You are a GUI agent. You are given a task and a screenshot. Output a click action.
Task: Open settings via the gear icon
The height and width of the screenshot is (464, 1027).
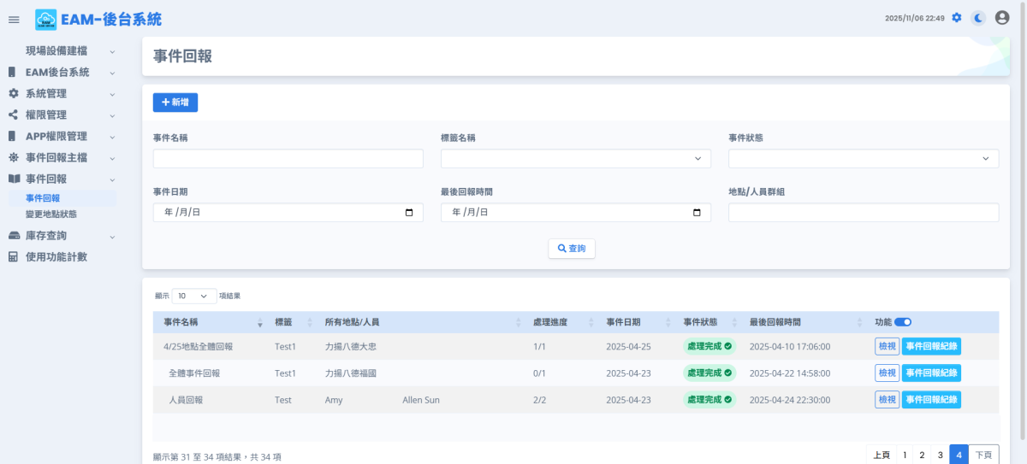click(x=957, y=18)
